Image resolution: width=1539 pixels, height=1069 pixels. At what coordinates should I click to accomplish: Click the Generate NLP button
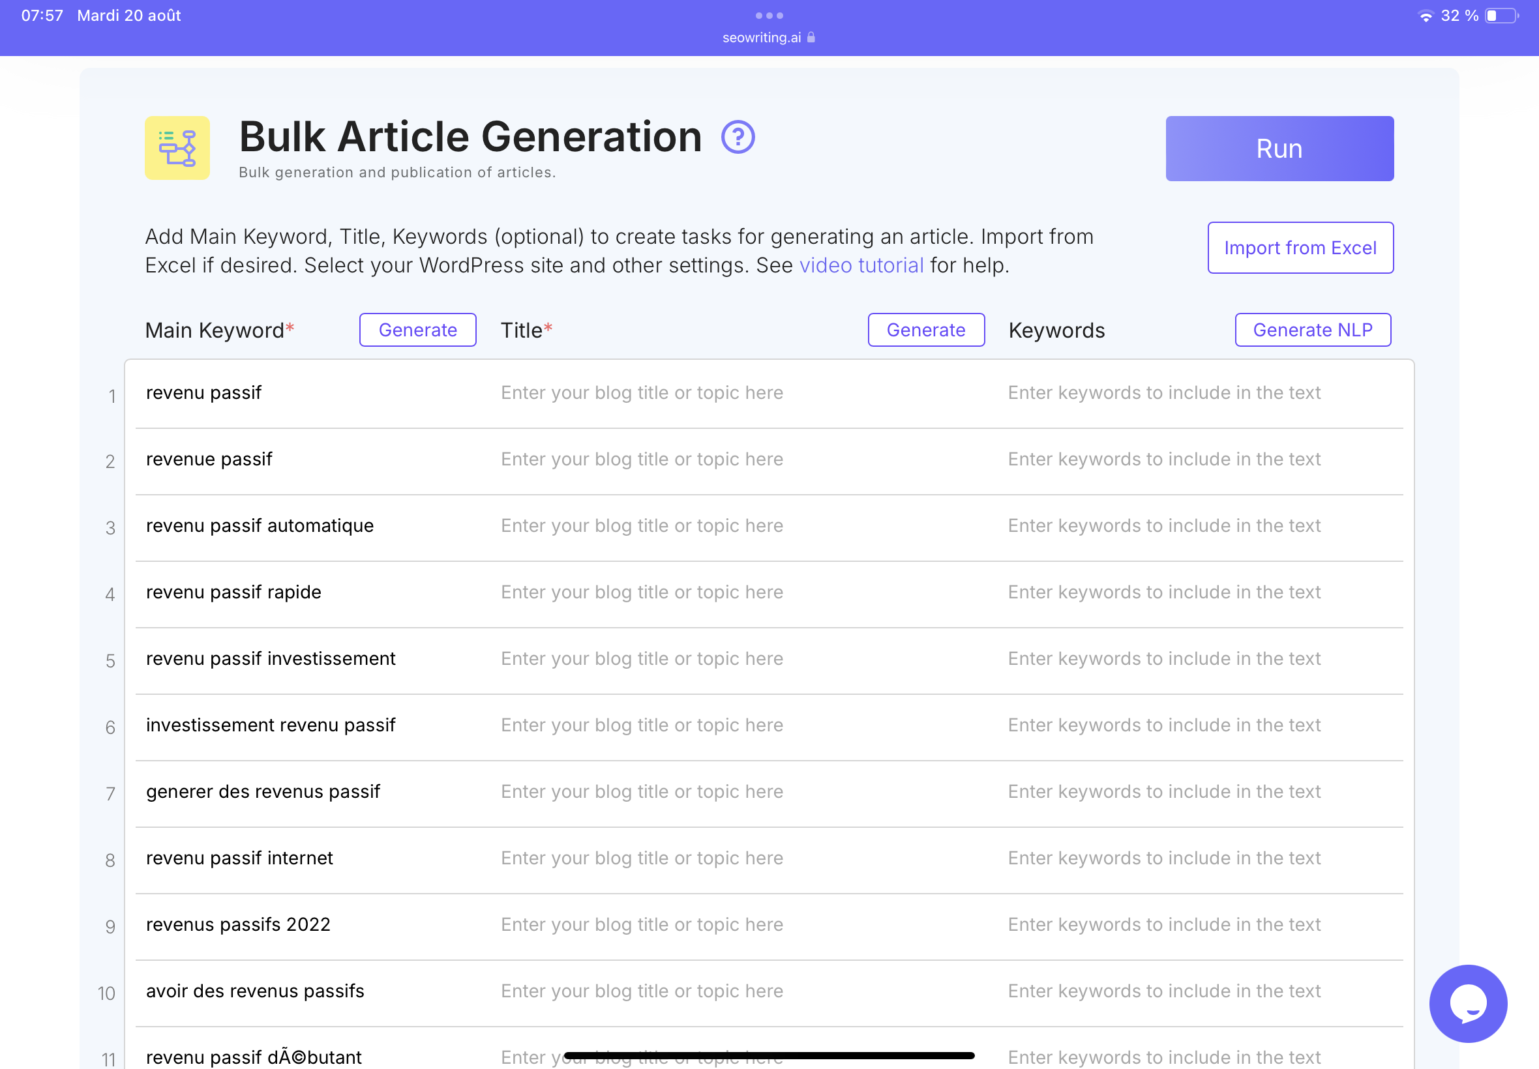(x=1313, y=330)
